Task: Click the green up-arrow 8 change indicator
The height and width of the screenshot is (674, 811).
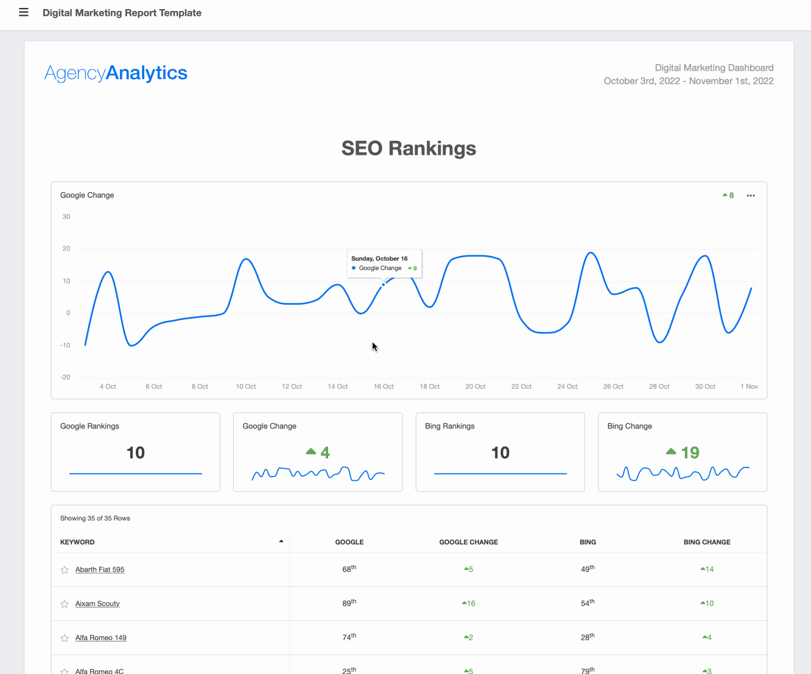Action: pyautogui.click(x=728, y=196)
